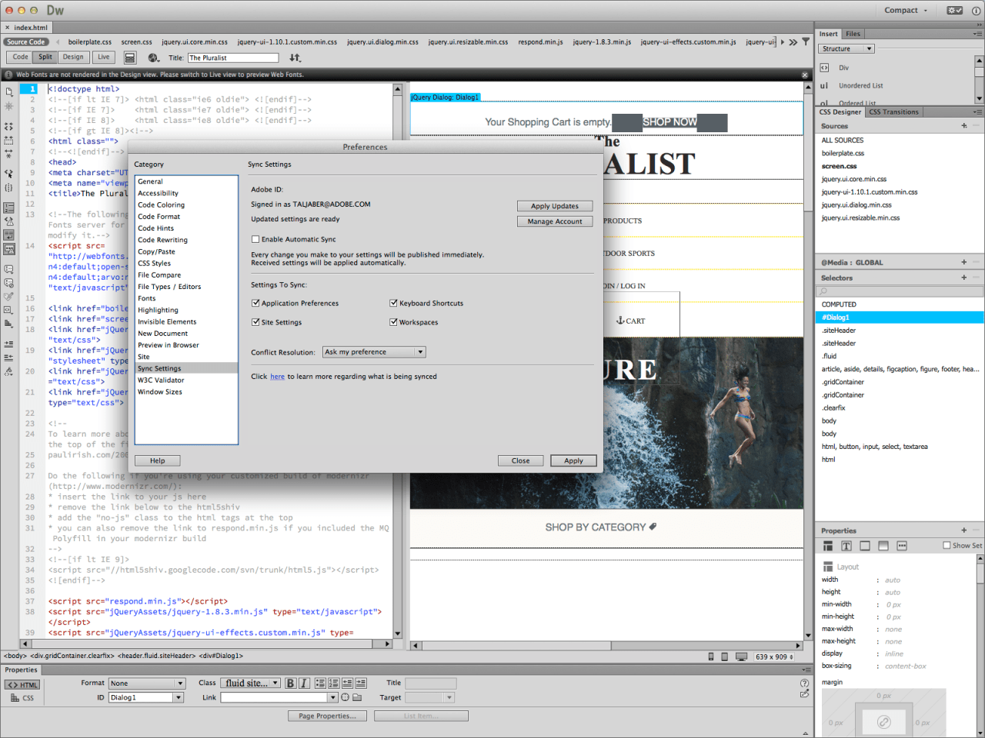Click the Manage Account button
Screen dimensions: 985x738
click(555, 221)
